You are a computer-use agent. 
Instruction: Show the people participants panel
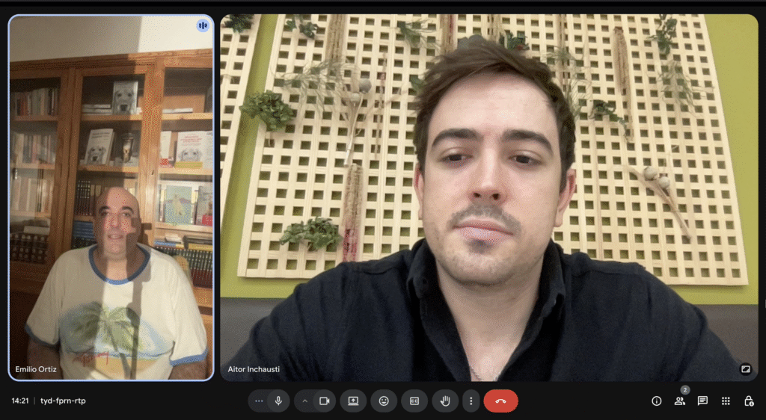point(679,401)
